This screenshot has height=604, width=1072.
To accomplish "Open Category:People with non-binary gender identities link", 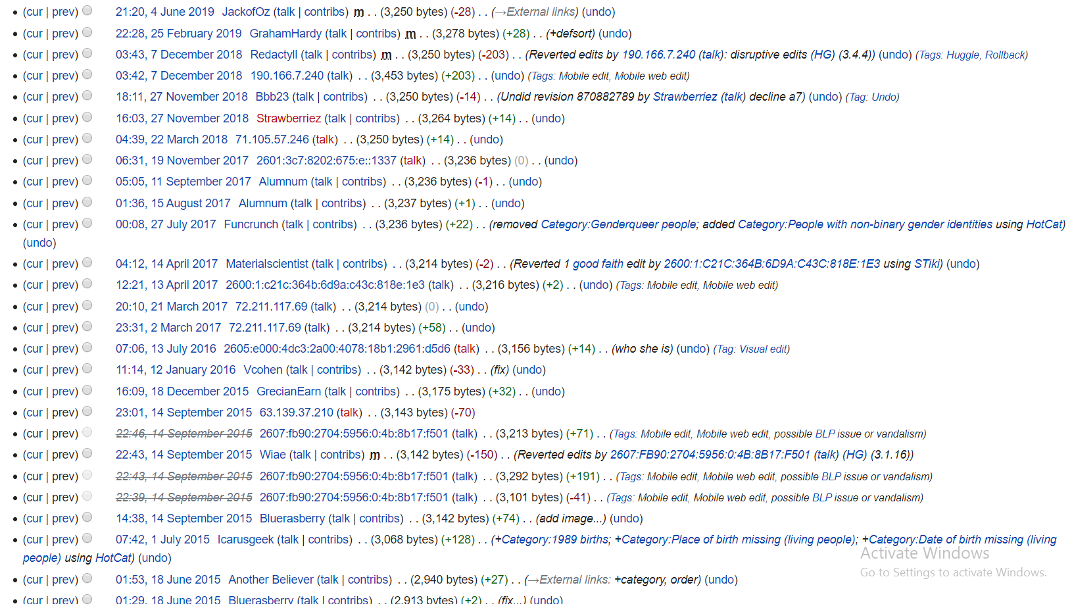I will 865,224.
